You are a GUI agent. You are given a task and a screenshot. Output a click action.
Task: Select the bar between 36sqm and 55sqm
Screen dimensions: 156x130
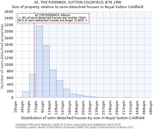coord(26,95)
